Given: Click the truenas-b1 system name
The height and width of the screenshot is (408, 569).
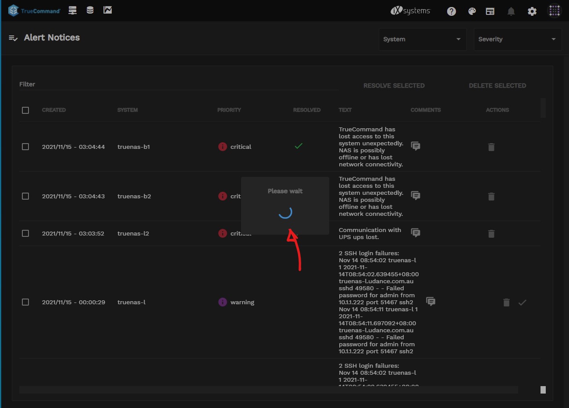Looking at the screenshot, I should coord(134,147).
